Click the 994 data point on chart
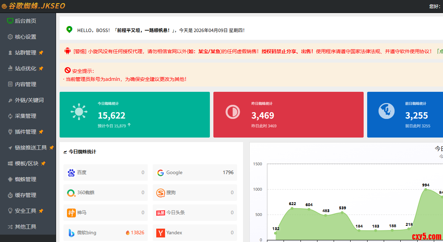The image size is (443, 242). click(x=426, y=190)
